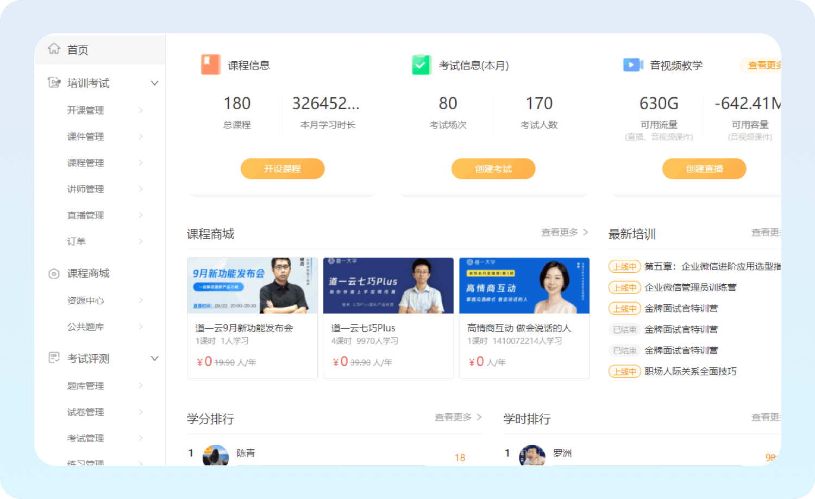Viewport: 815px width, 499px height.
Task: Click the 培训考试 section icon
Action: point(54,82)
